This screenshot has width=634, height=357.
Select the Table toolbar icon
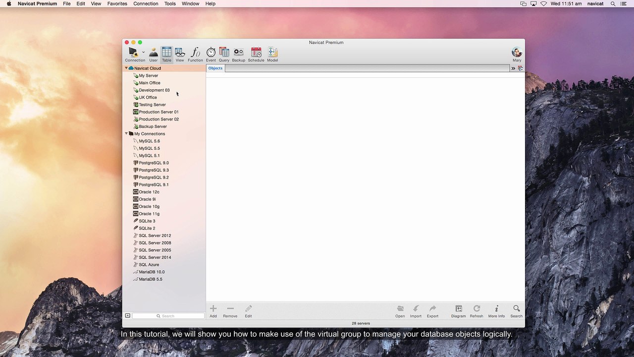(x=166, y=54)
